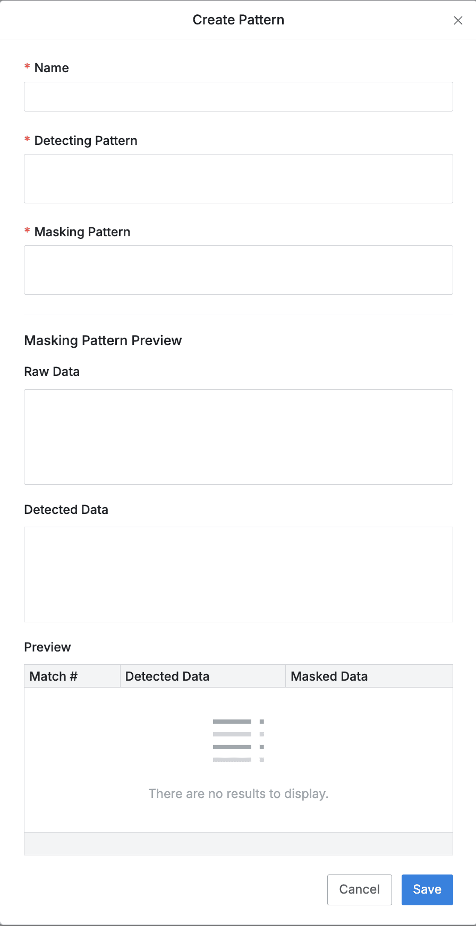Click the no results to display message
The height and width of the screenshot is (926, 476).
(238, 793)
